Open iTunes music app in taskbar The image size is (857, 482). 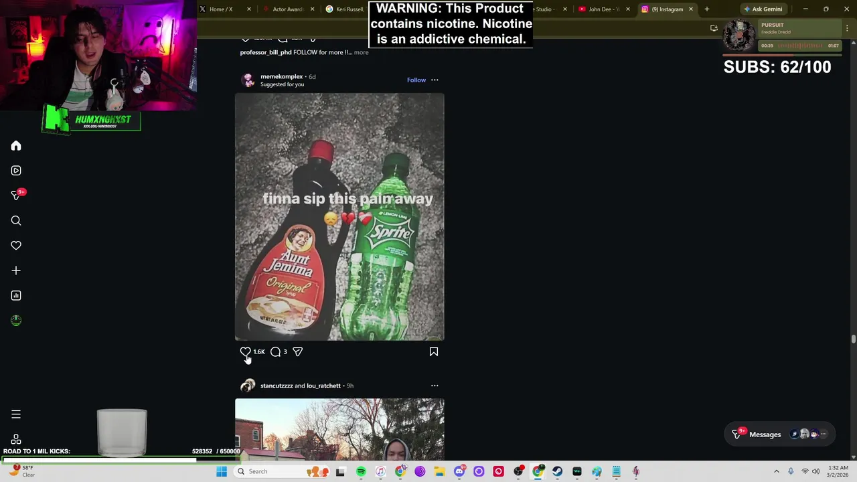point(380,471)
